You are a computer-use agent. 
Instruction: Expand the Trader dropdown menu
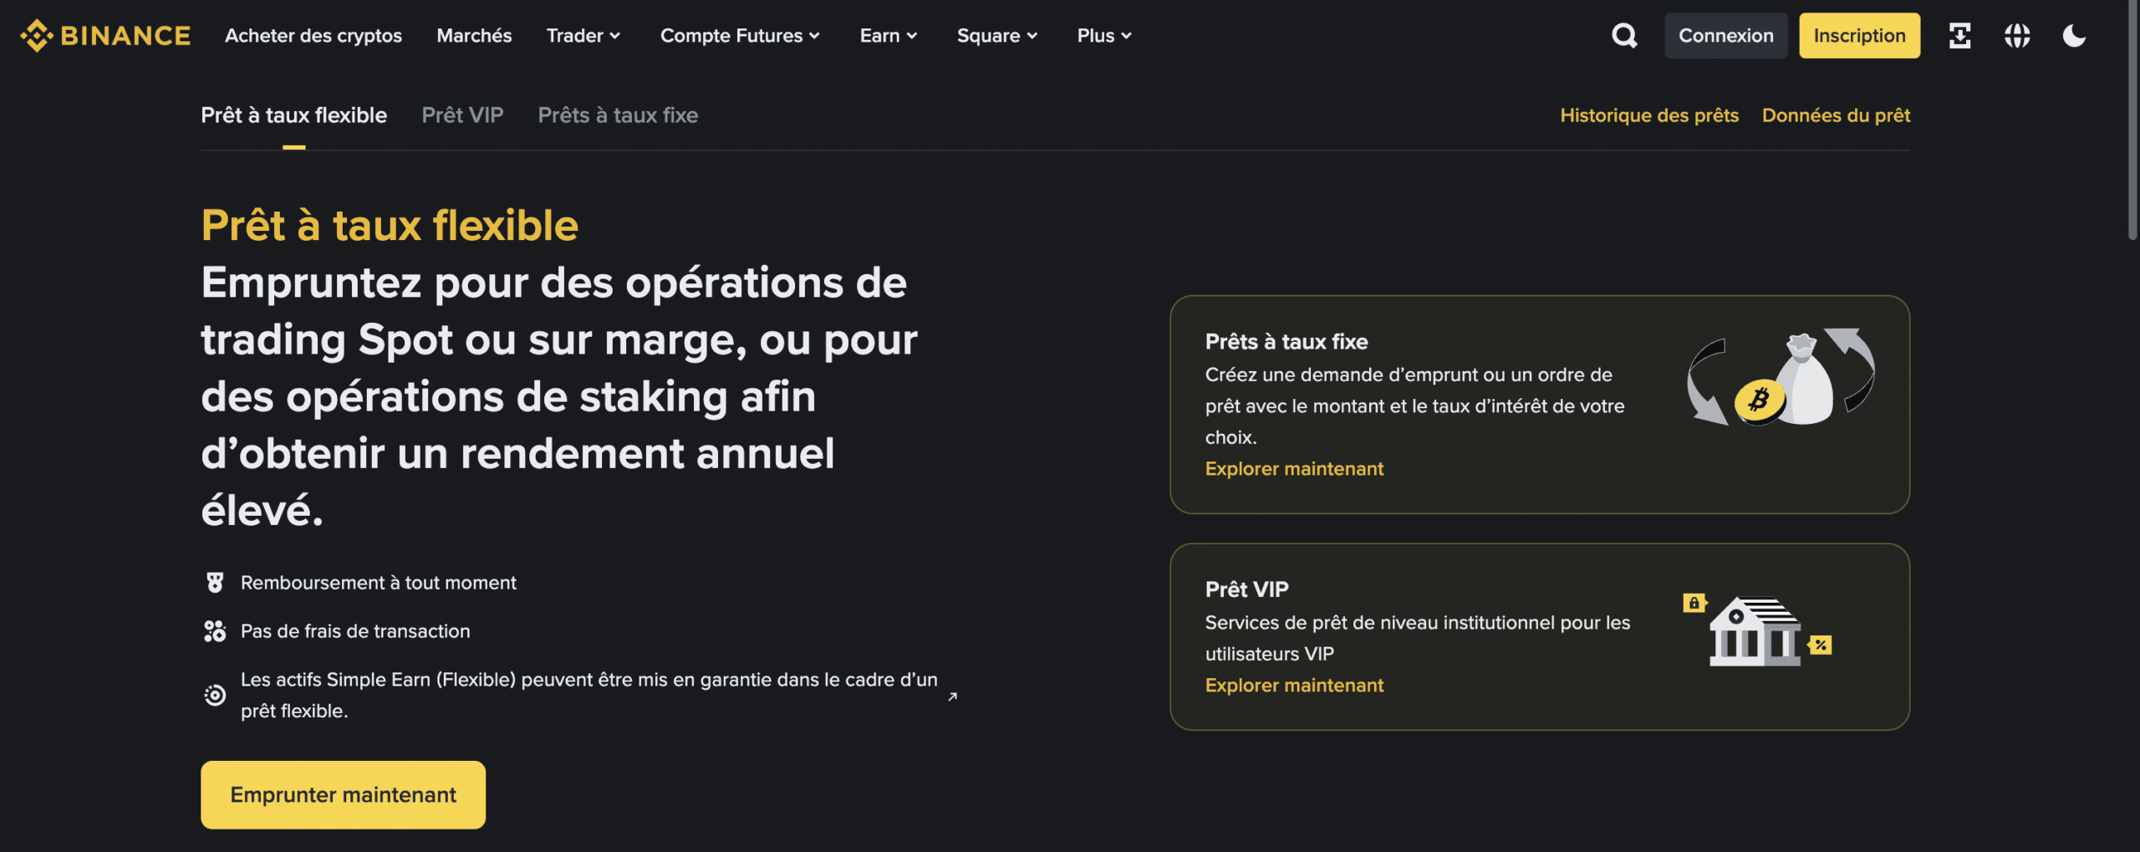[583, 36]
